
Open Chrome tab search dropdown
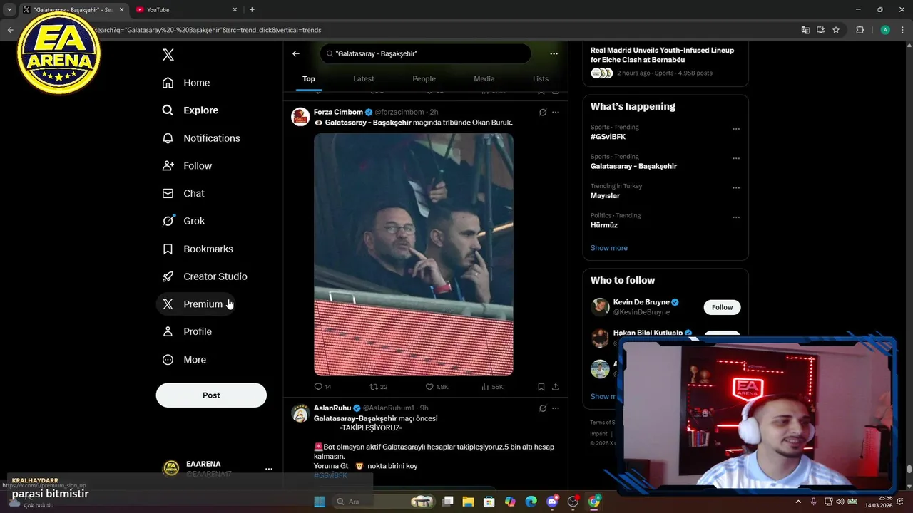click(x=9, y=10)
